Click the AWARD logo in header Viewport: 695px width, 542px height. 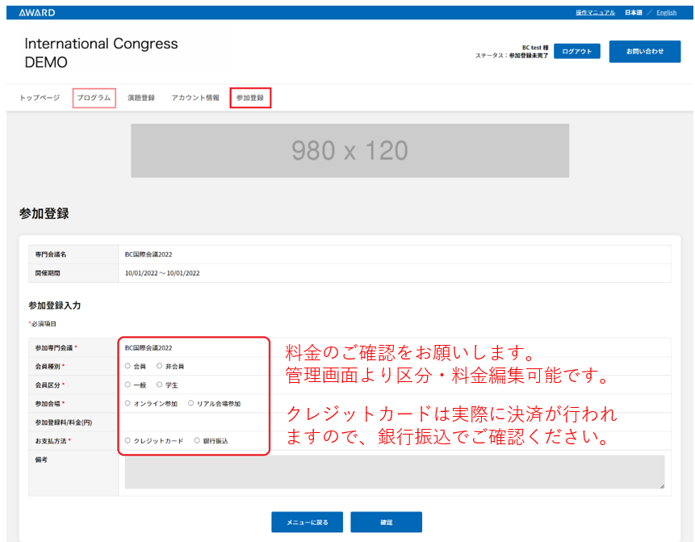click(x=36, y=13)
